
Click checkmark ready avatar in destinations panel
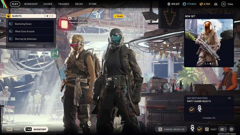(192, 110)
